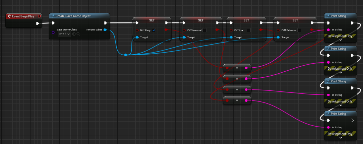The height and width of the screenshot is (144, 363).
Task: Click In String pin on the second Print String
Action: [x=328, y=62]
